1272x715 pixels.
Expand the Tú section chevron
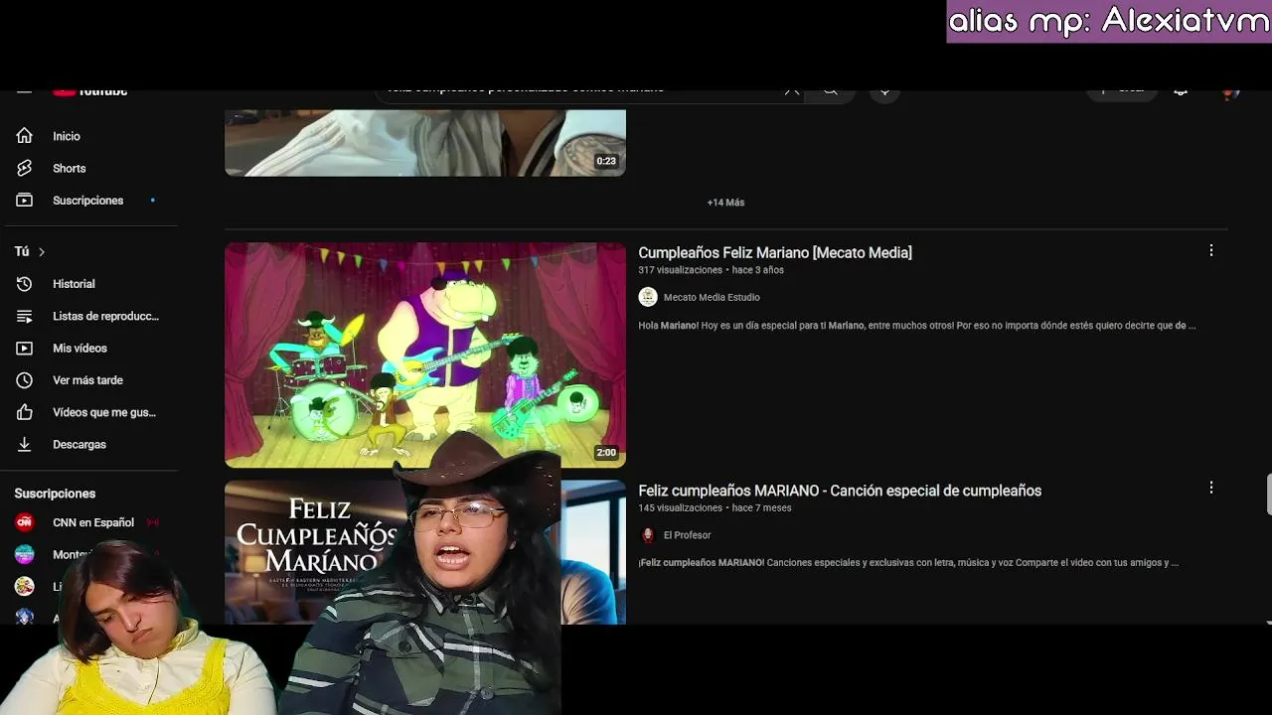pyautogui.click(x=42, y=252)
